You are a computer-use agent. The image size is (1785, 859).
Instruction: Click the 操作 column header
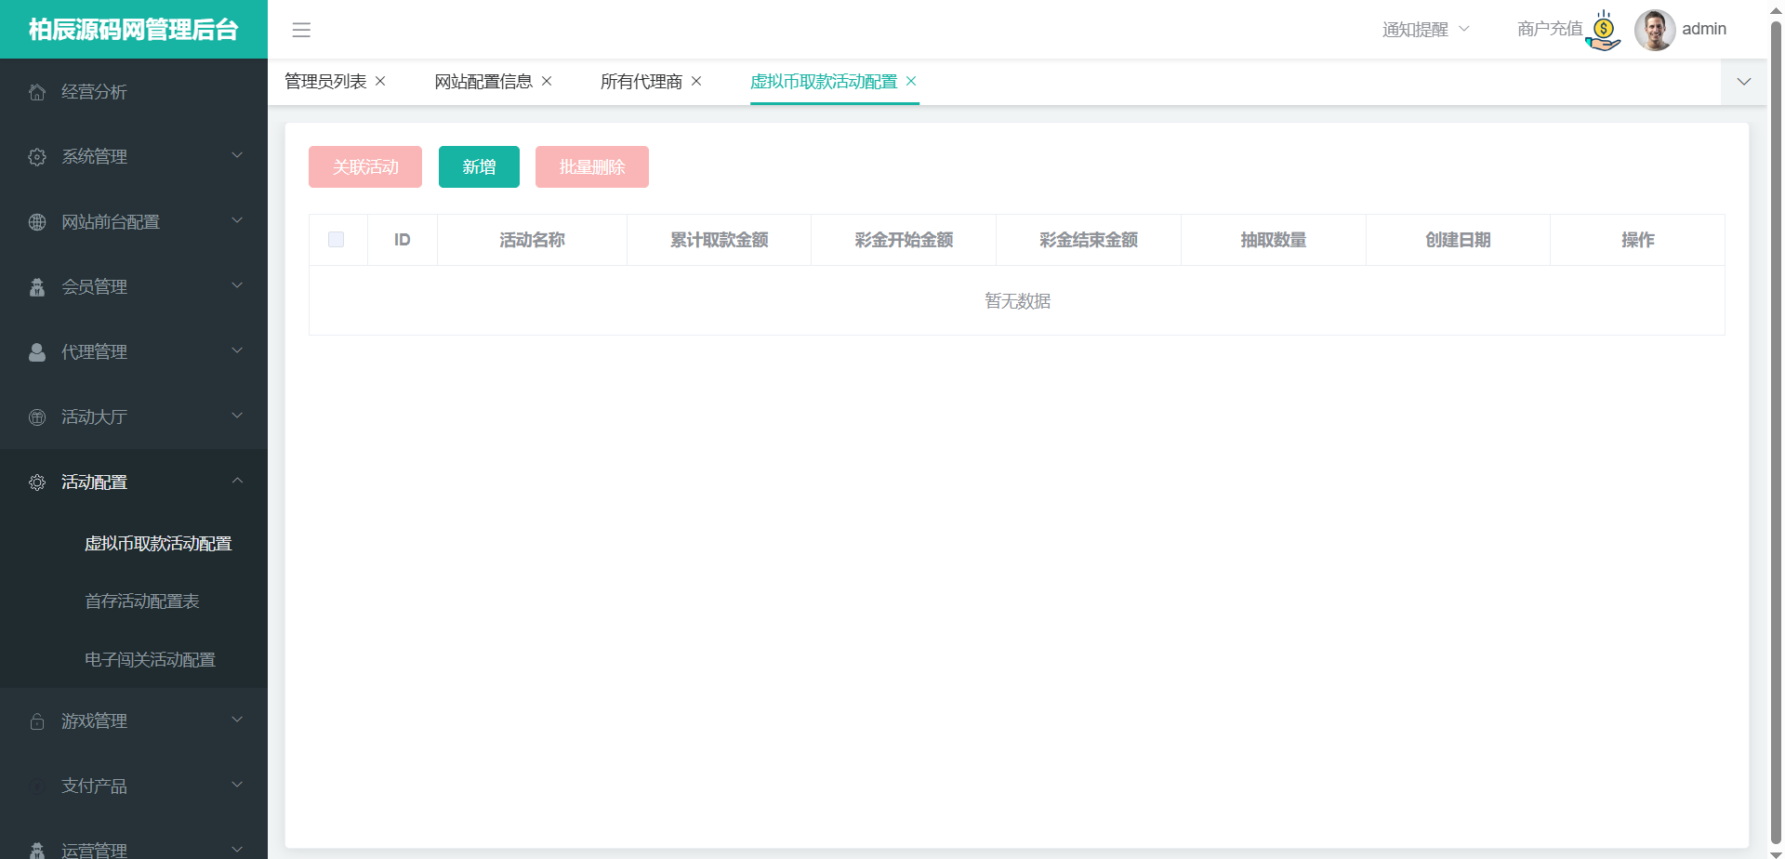[x=1638, y=240]
